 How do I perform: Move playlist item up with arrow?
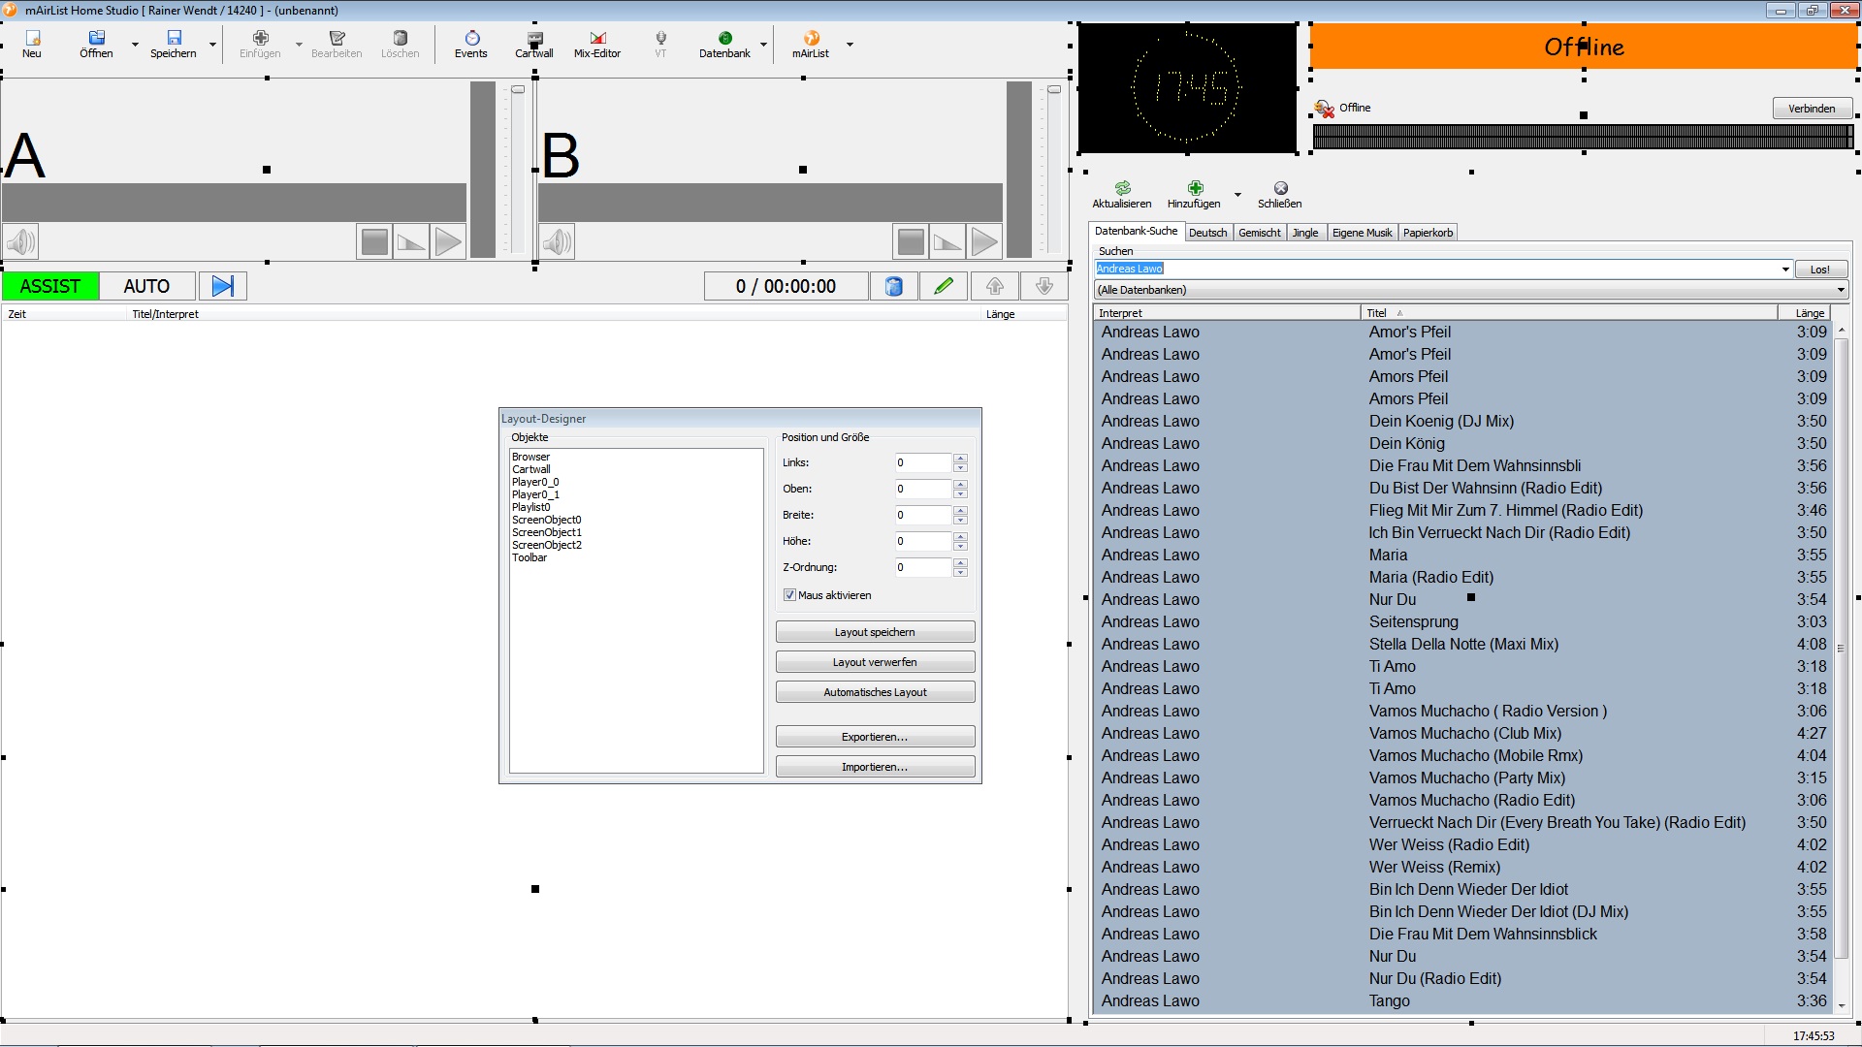pos(995,286)
